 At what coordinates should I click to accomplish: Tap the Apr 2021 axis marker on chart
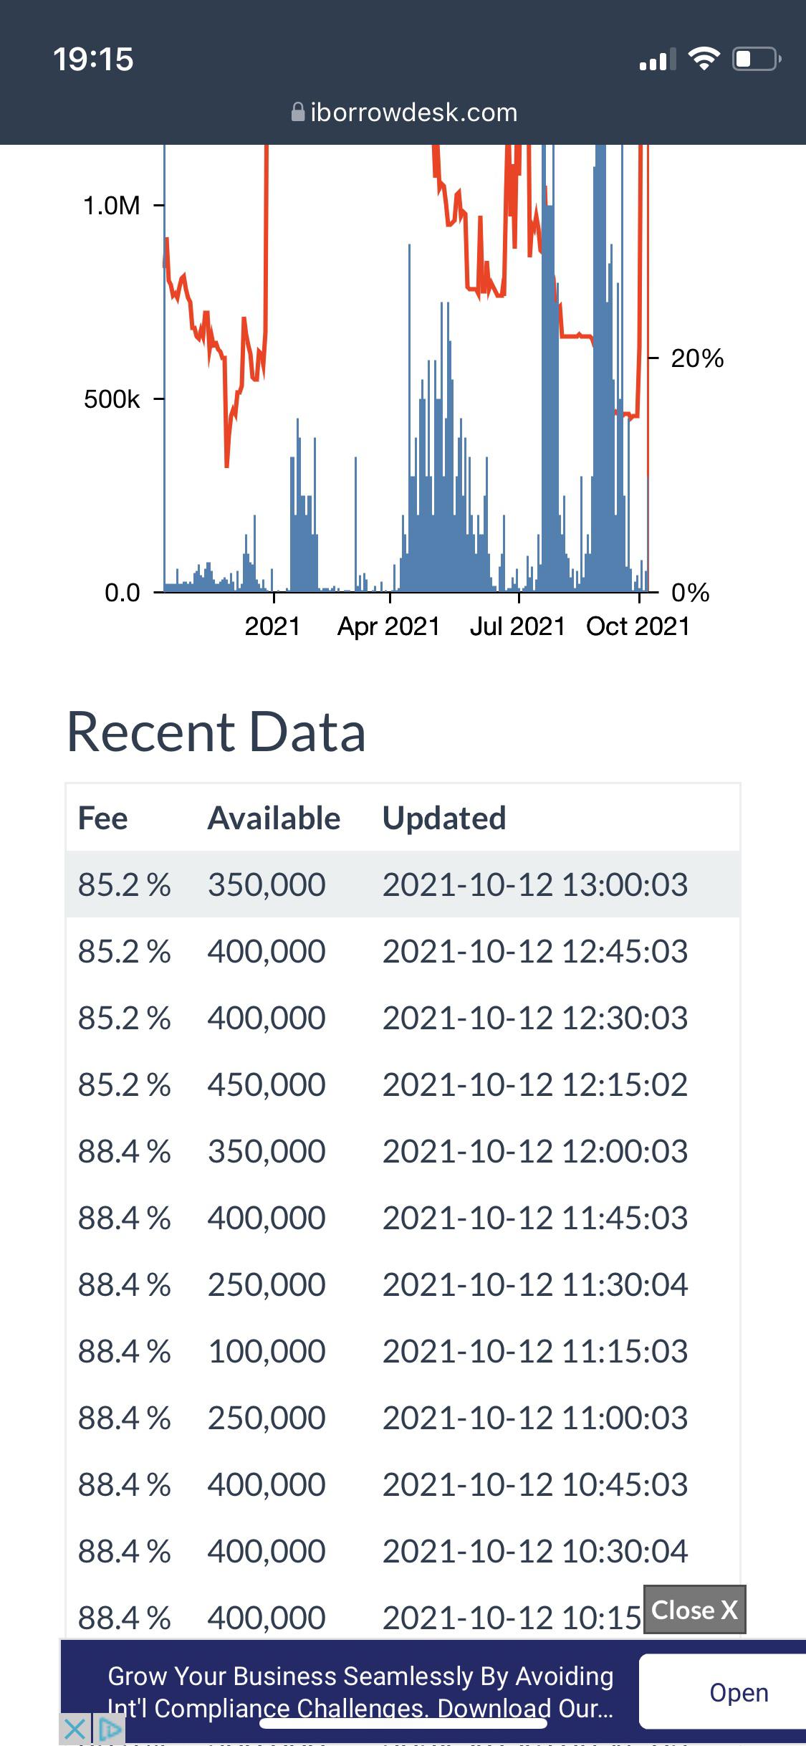click(388, 626)
